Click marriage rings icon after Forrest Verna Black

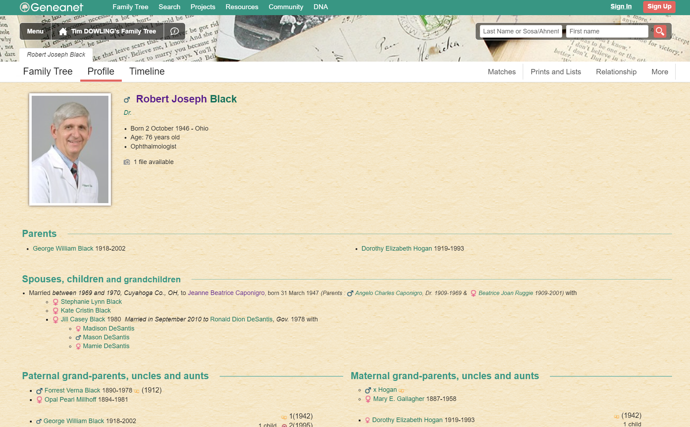[x=137, y=391]
